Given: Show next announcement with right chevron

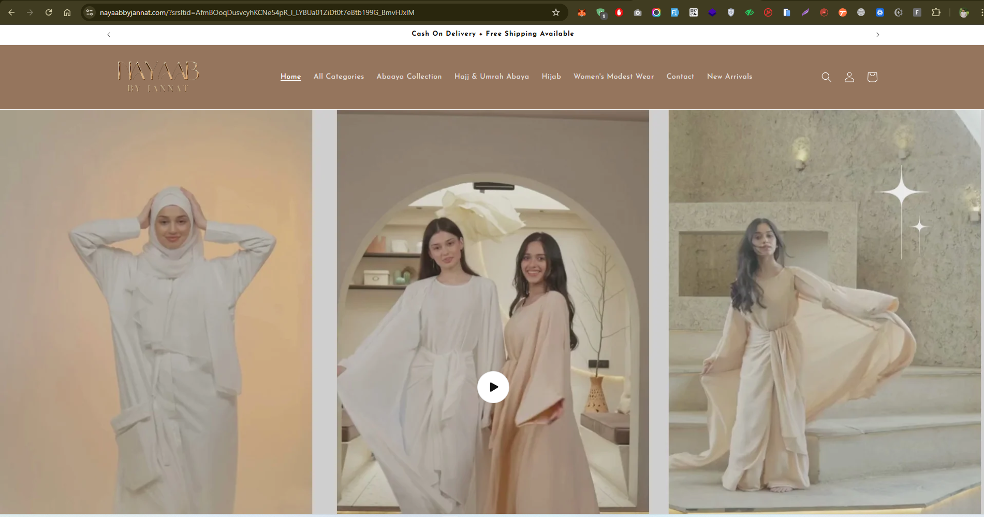Looking at the screenshot, I should click(x=877, y=35).
